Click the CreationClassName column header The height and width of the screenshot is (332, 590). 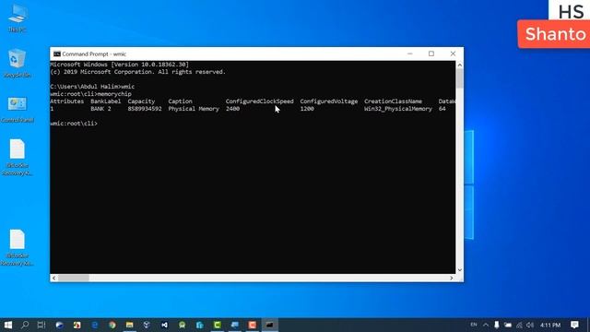tap(393, 101)
